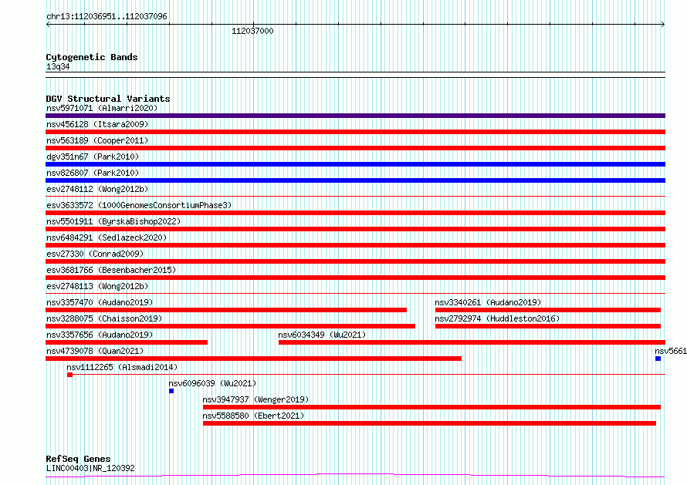Open nsv6484291 (Sedlazeck2020) variant label
Image resolution: width=687 pixels, height=485 pixels.
point(107,237)
